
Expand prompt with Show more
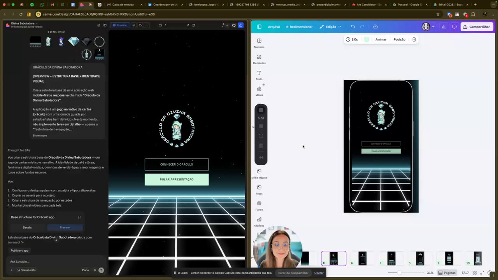[40, 135]
